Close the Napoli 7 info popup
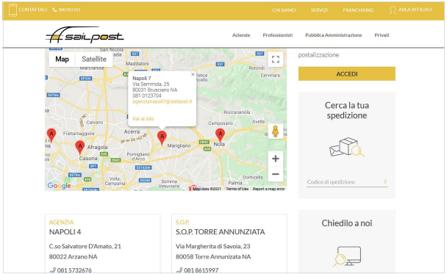 193,74
